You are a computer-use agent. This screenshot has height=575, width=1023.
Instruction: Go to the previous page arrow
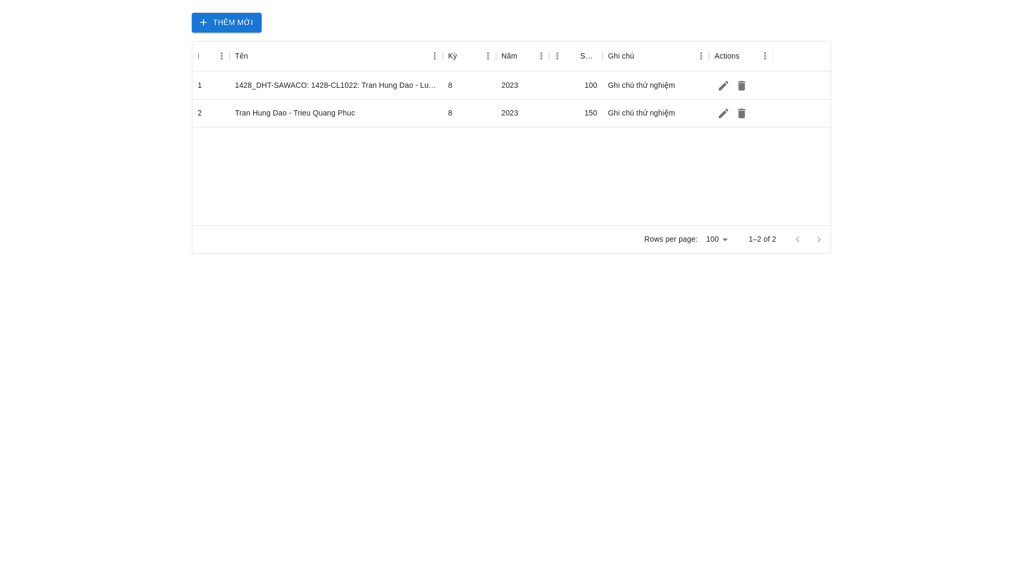point(798,240)
